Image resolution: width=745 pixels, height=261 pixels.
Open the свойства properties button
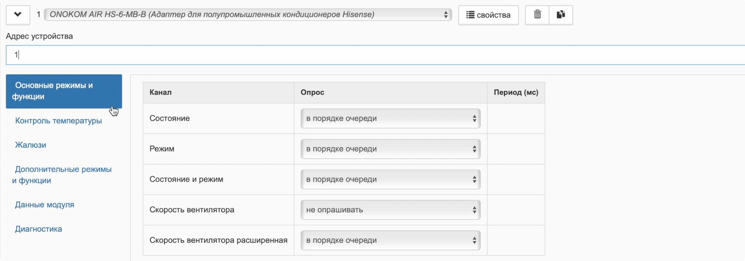[488, 15]
